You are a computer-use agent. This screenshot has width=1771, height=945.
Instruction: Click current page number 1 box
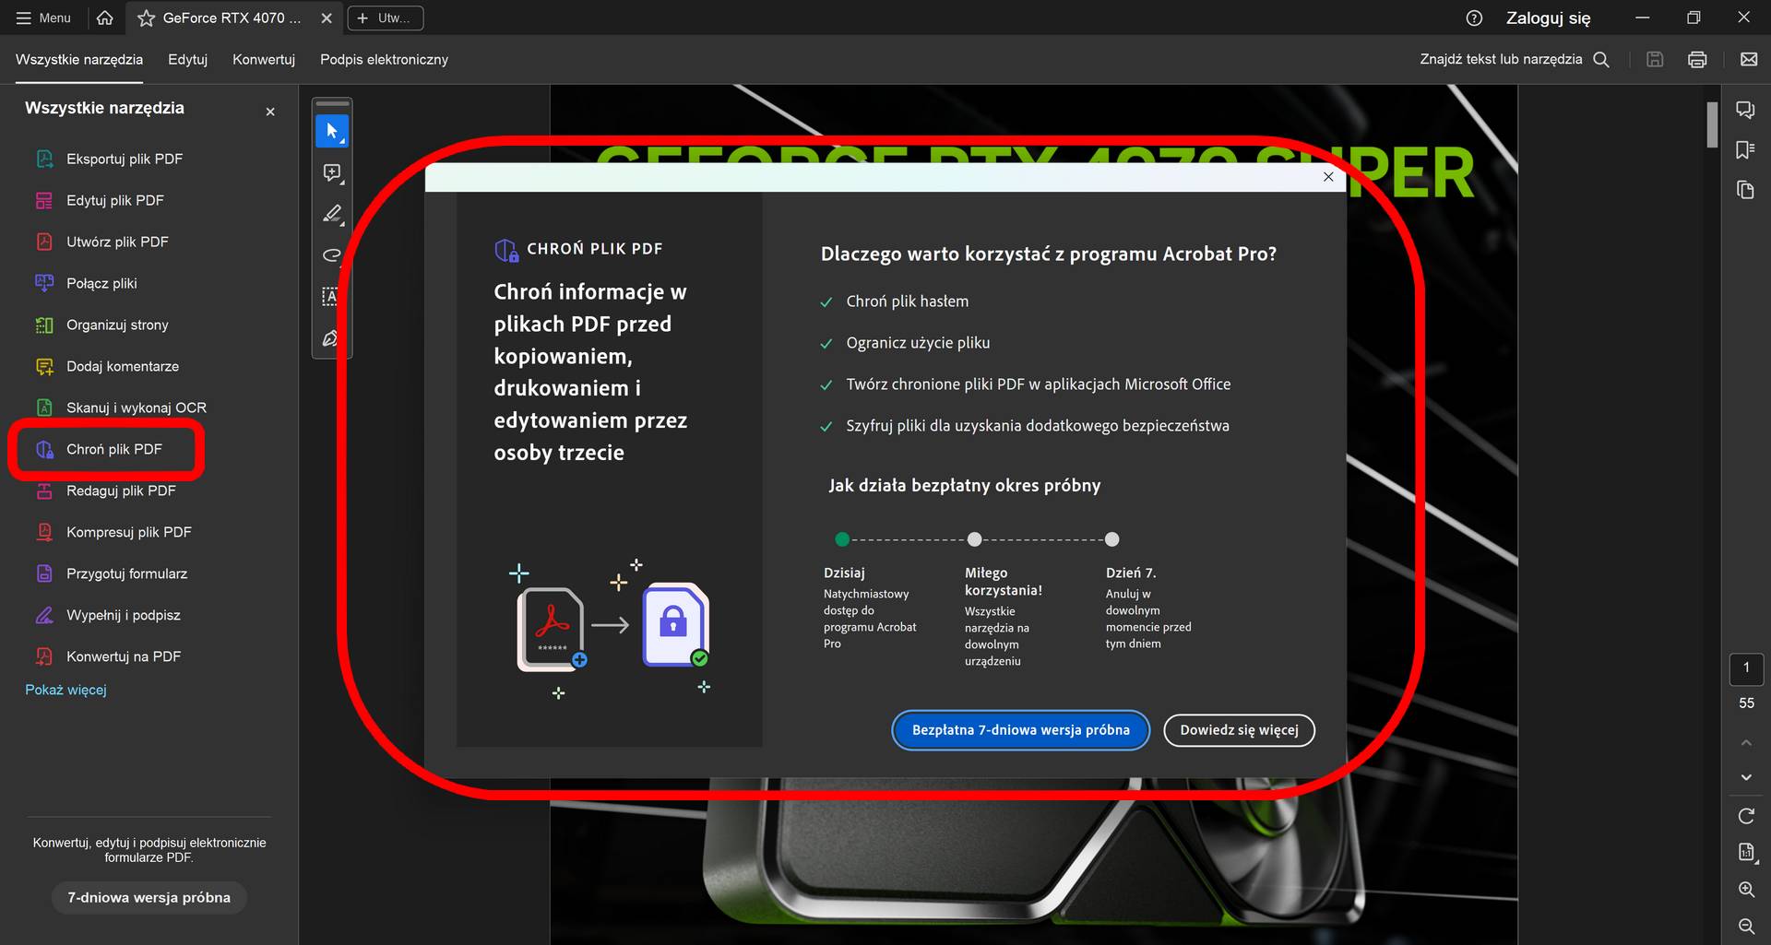click(1746, 668)
